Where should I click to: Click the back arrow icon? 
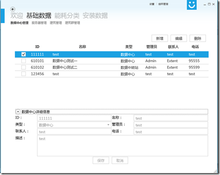13,9
